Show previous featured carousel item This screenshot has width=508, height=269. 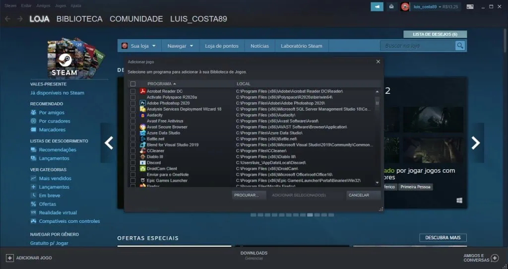(109, 143)
